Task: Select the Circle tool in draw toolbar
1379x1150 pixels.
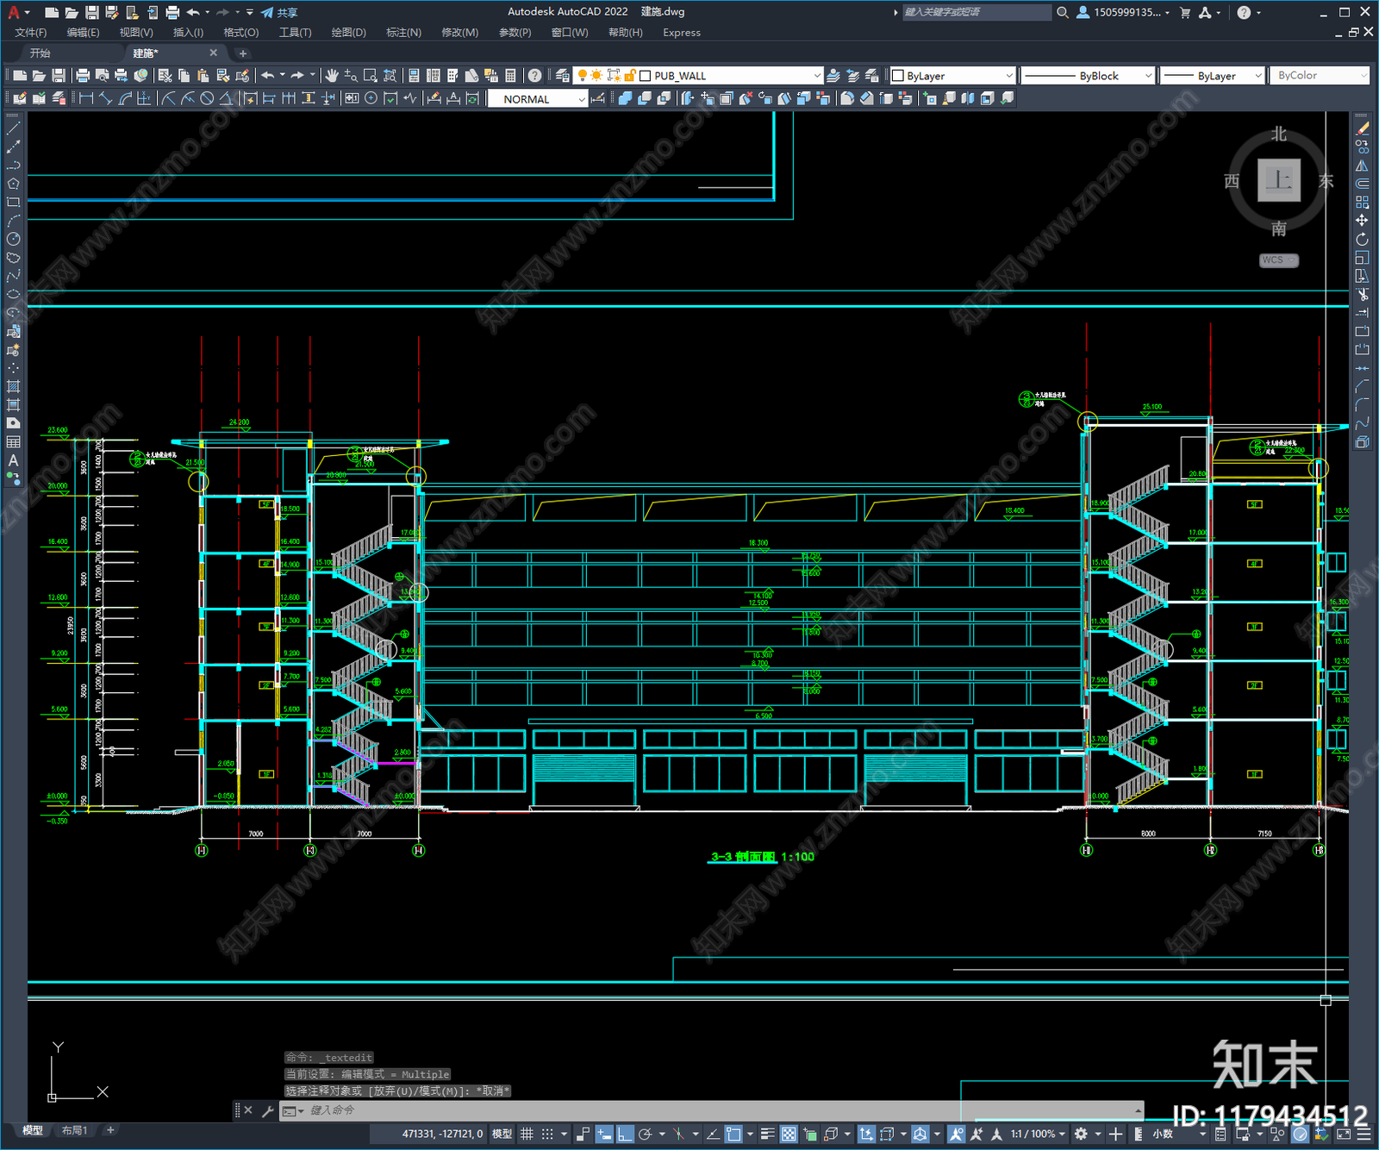Action: pos(13,239)
